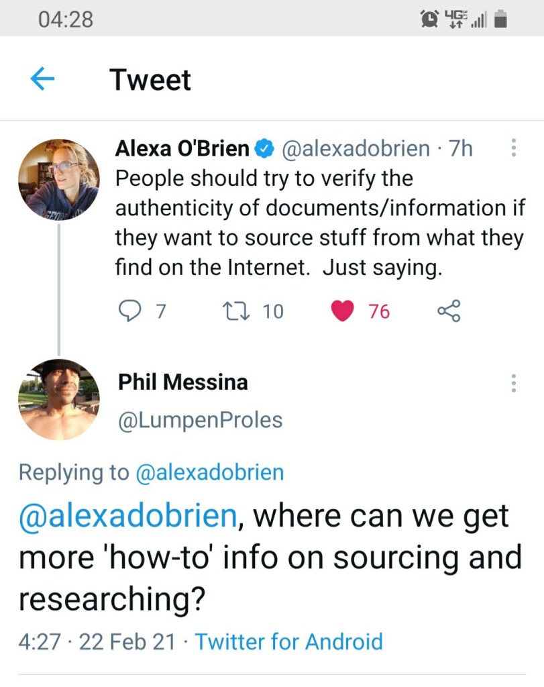Screen dimensions: 544x687
Task: Open the more options menu on Phil Messina's reply
Action: pyautogui.click(x=513, y=382)
